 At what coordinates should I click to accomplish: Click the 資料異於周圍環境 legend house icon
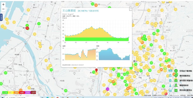click(170, 80)
